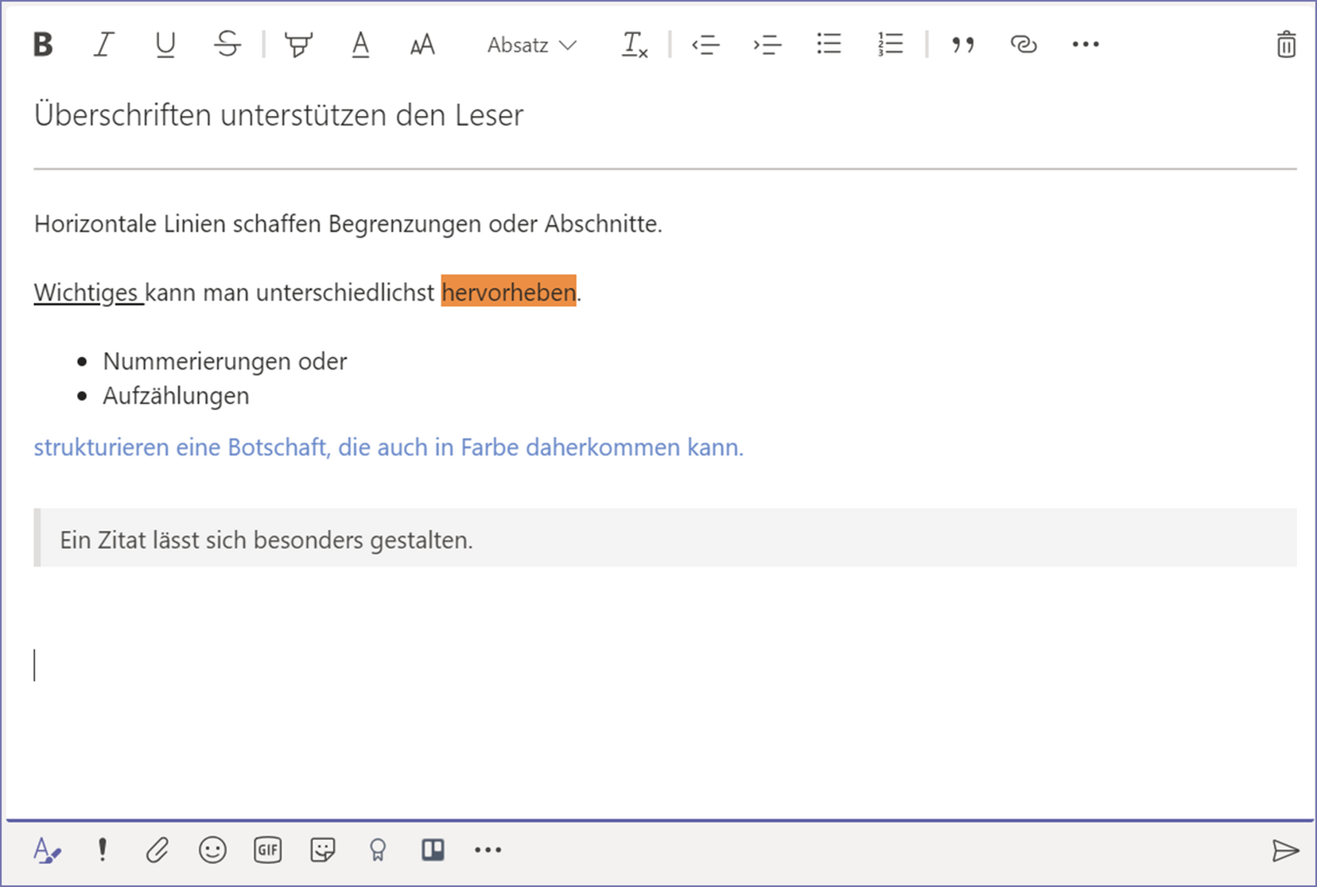The width and height of the screenshot is (1317, 887).
Task: Decrease the paragraph indent
Action: pos(705,45)
